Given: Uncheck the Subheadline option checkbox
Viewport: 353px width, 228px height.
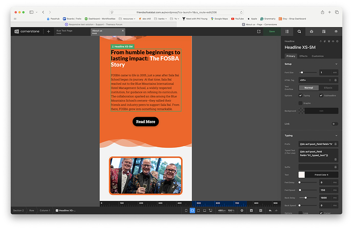Looking at the screenshot, I should coord(321,95).
